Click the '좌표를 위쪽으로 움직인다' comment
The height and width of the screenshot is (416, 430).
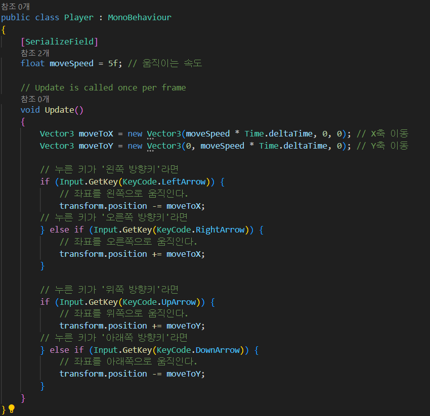(124, 313)
